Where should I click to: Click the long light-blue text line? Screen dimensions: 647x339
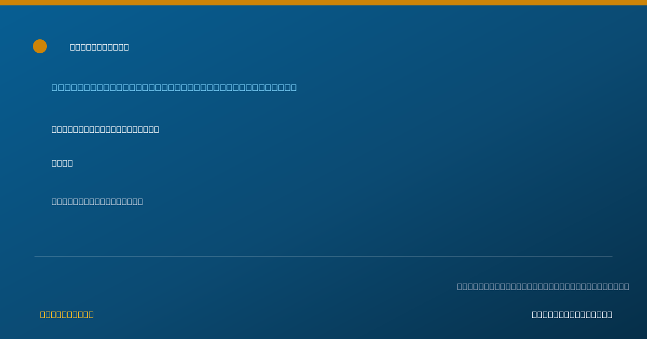coord(174,87)
